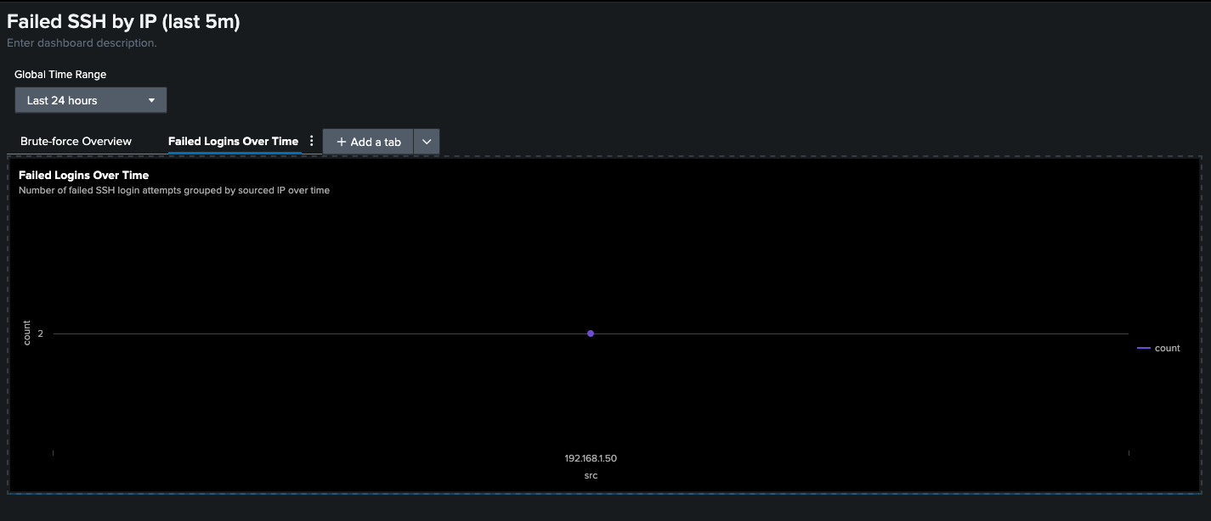Click the vertical count y-axis title
Viewport: 1211px width, 521px height.
point(26,333)
